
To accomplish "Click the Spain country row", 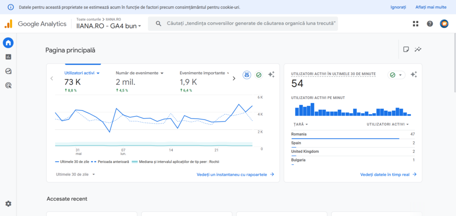I will (353, 144).
